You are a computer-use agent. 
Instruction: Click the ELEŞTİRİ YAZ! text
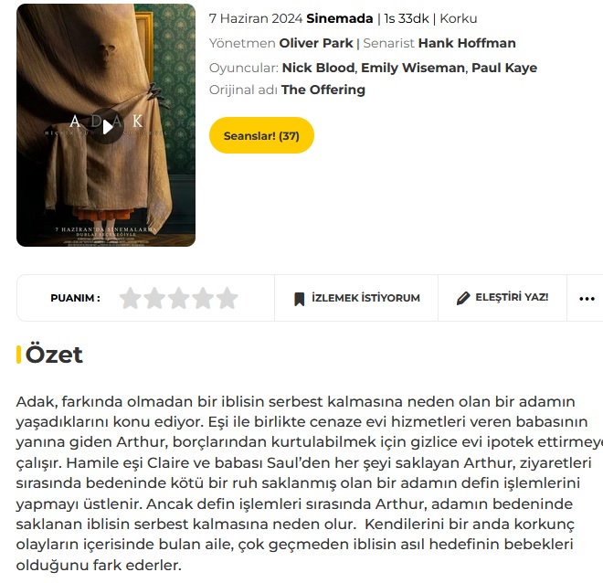pyautogui.click(x=512, y=297)
